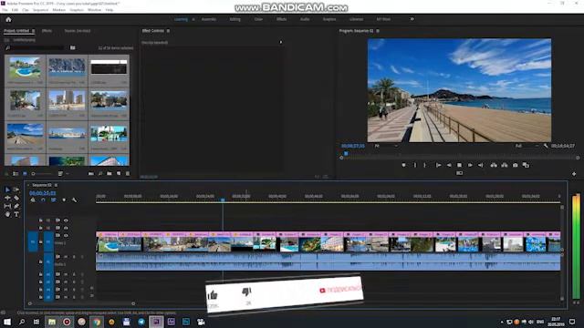Click Program monitor playhead scrubber
The width and height of the screenshot is (584, 328).
(346, 153)
